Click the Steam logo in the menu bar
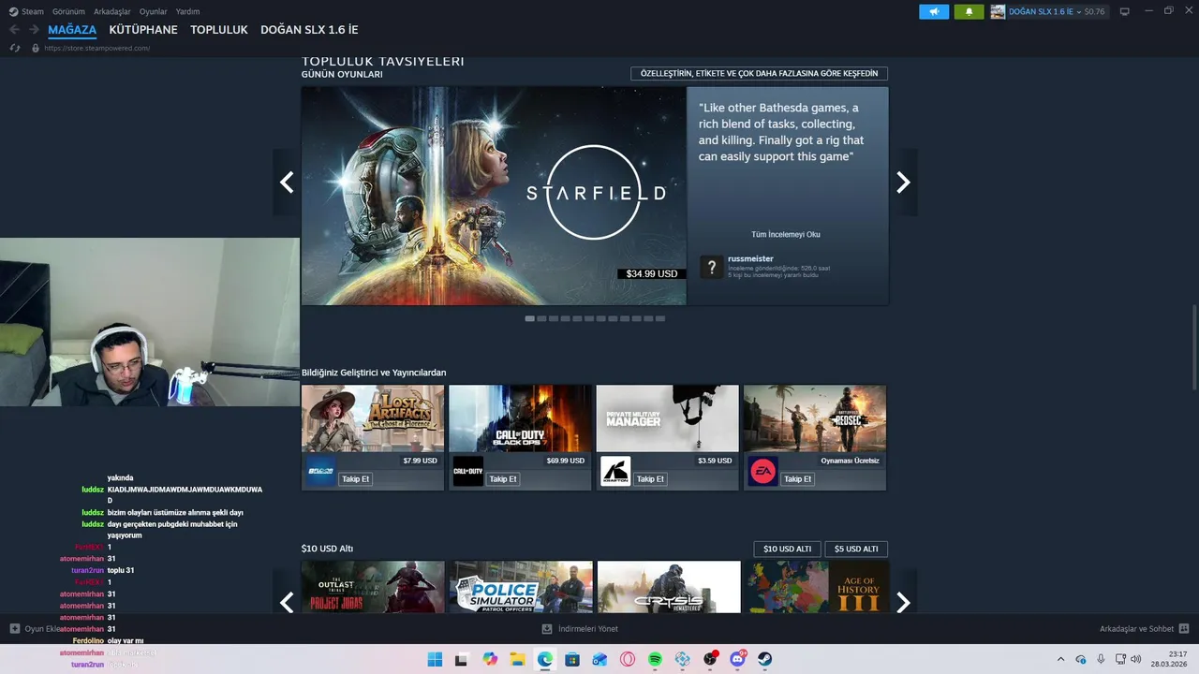 pyautogui.click(x=14, y=11)
